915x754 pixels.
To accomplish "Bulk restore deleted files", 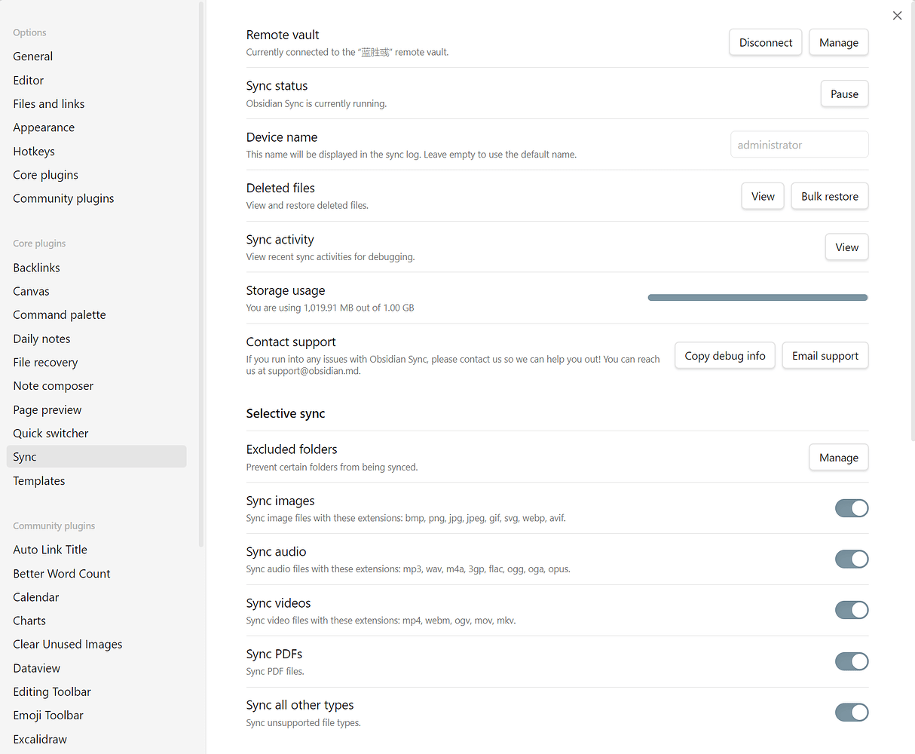I will [829, 196].
